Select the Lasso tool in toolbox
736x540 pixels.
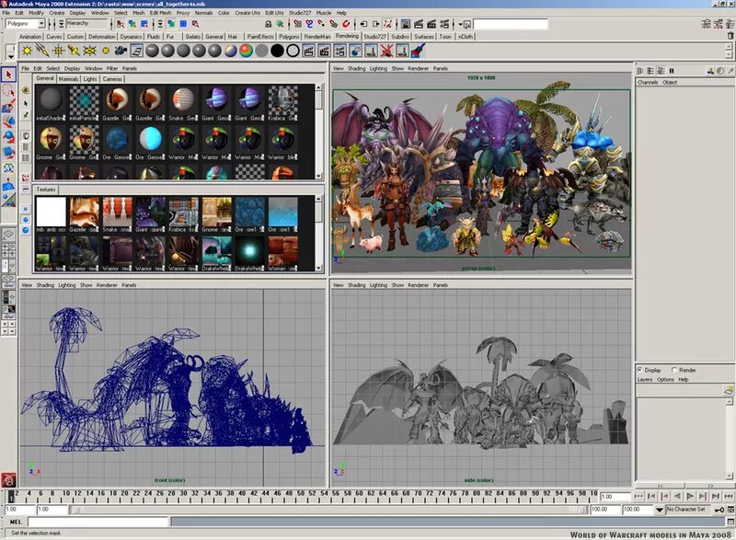pos(8,90)
